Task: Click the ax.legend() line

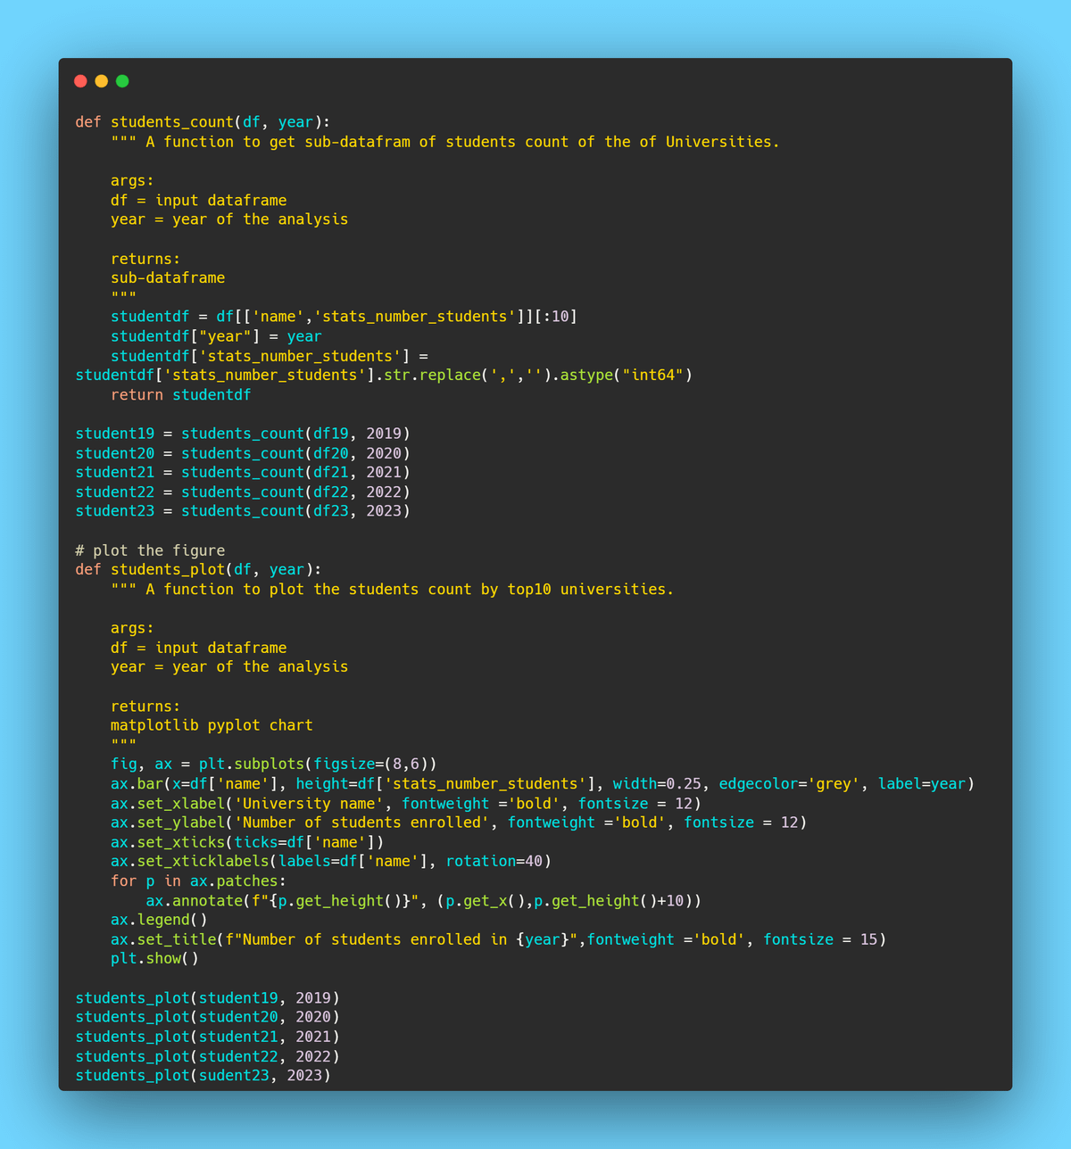Action: click(159, 920)
